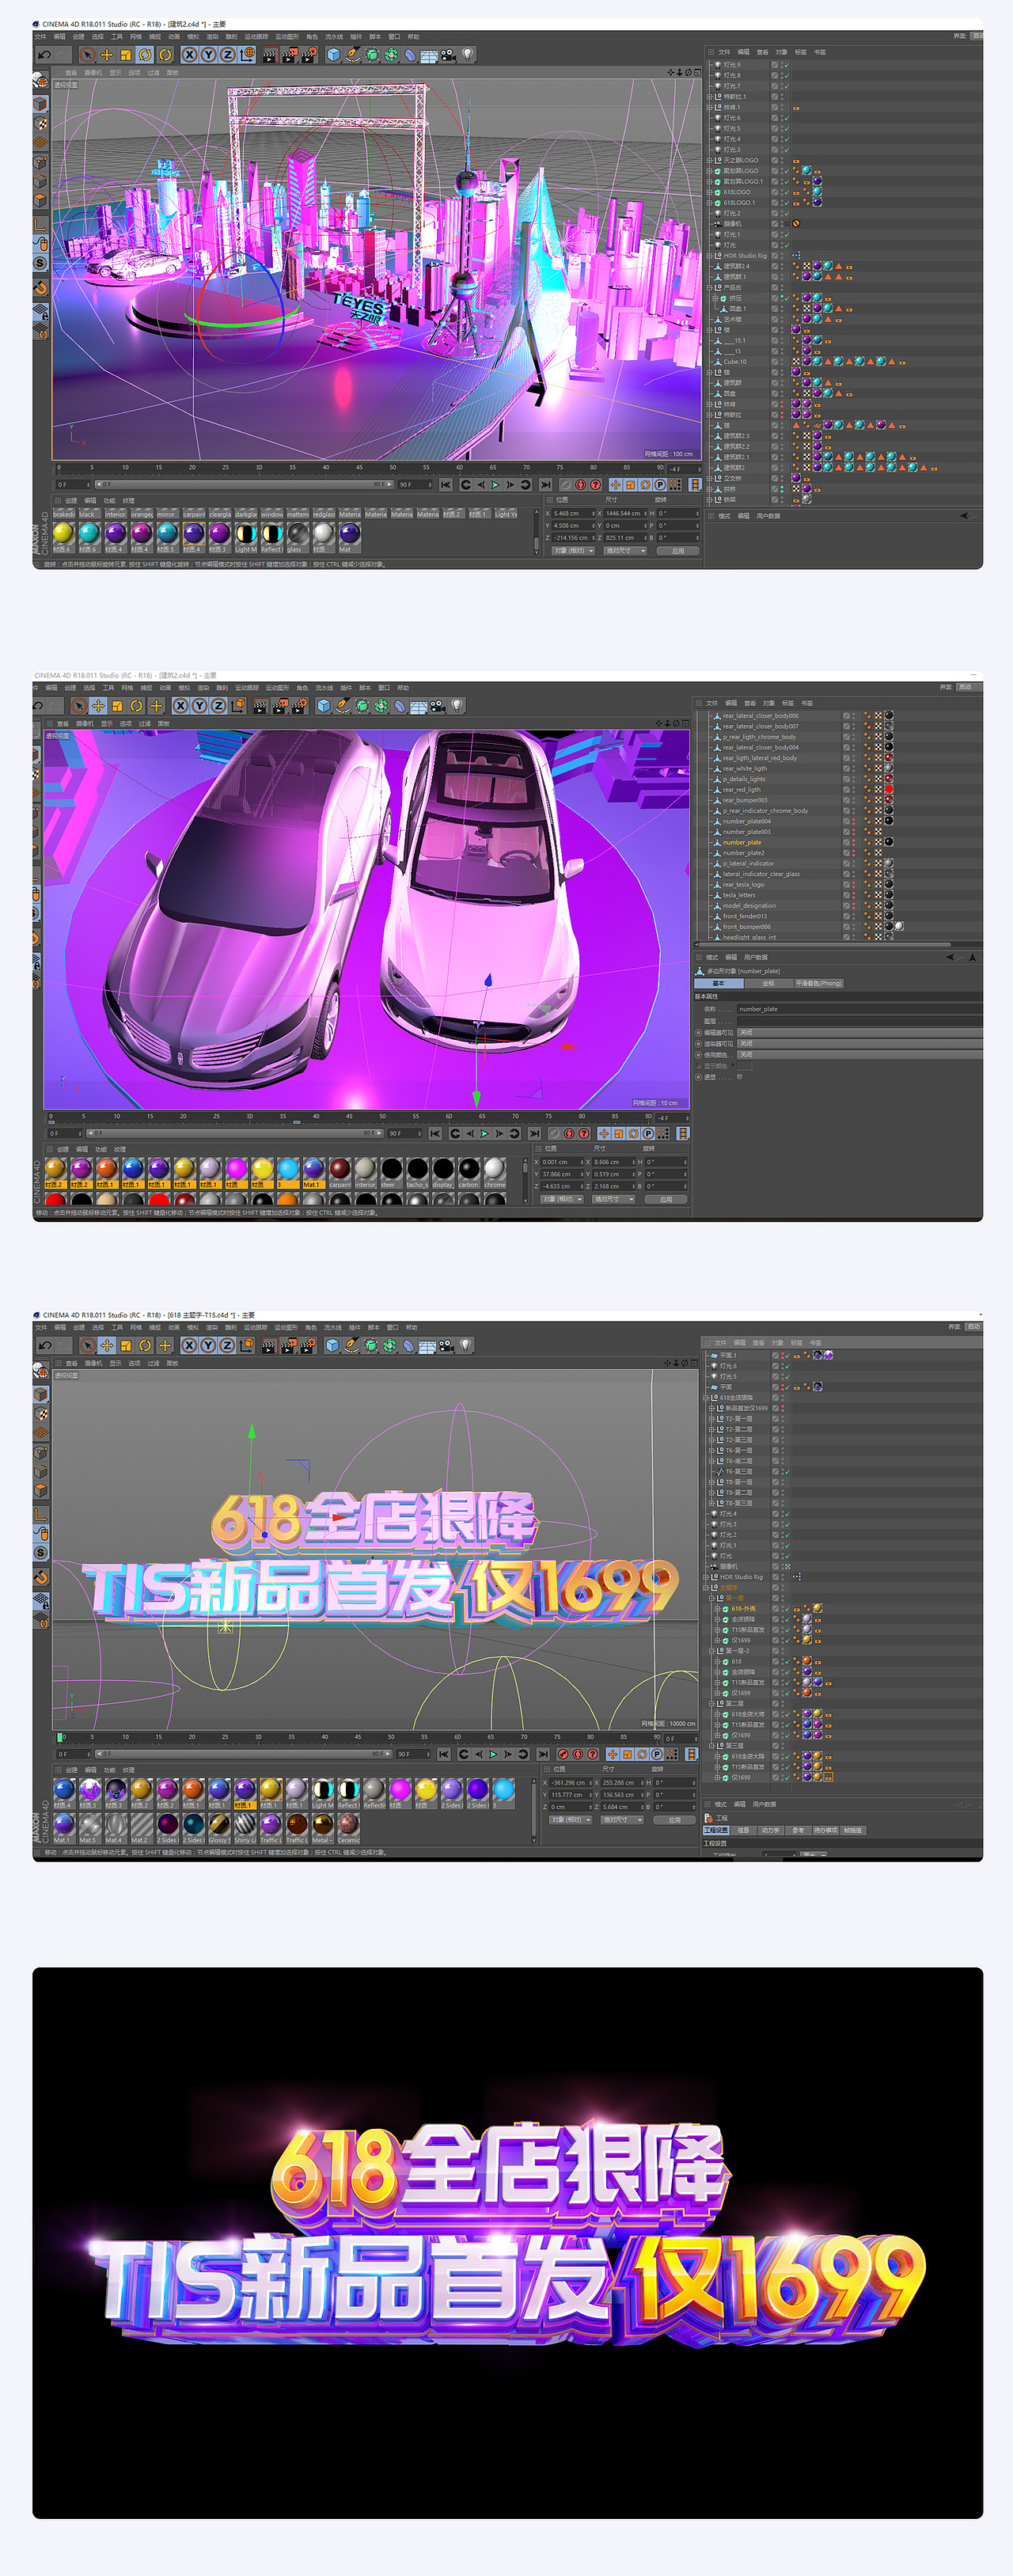Screen dimensions: 1013x2576
Task: Select the Scale tool in the top window
Action: click(x=126, y=55)
